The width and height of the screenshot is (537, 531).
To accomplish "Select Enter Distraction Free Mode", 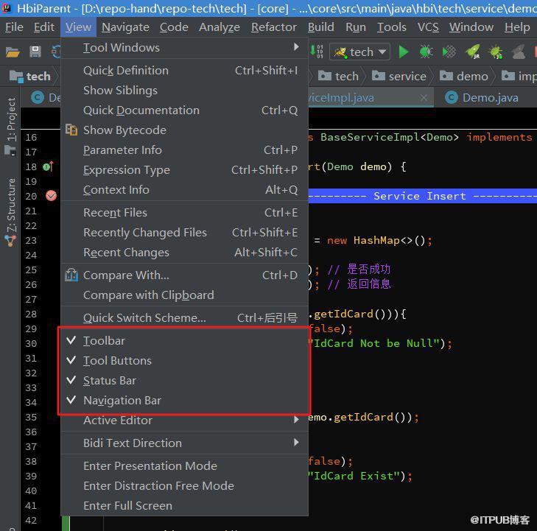I will (x=185, y=485).
